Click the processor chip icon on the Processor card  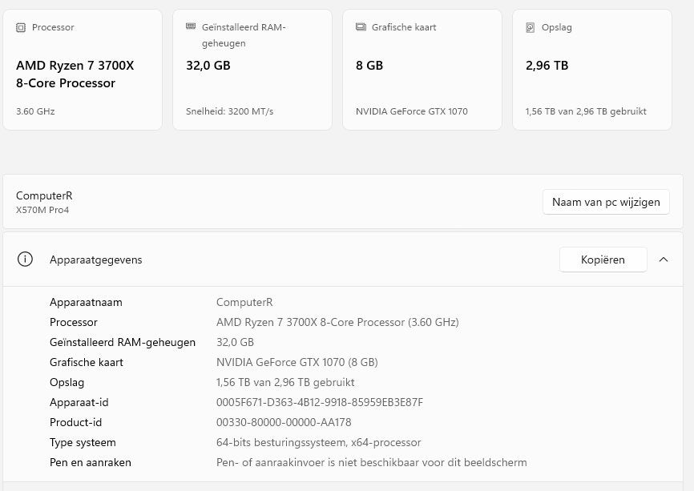21,27
